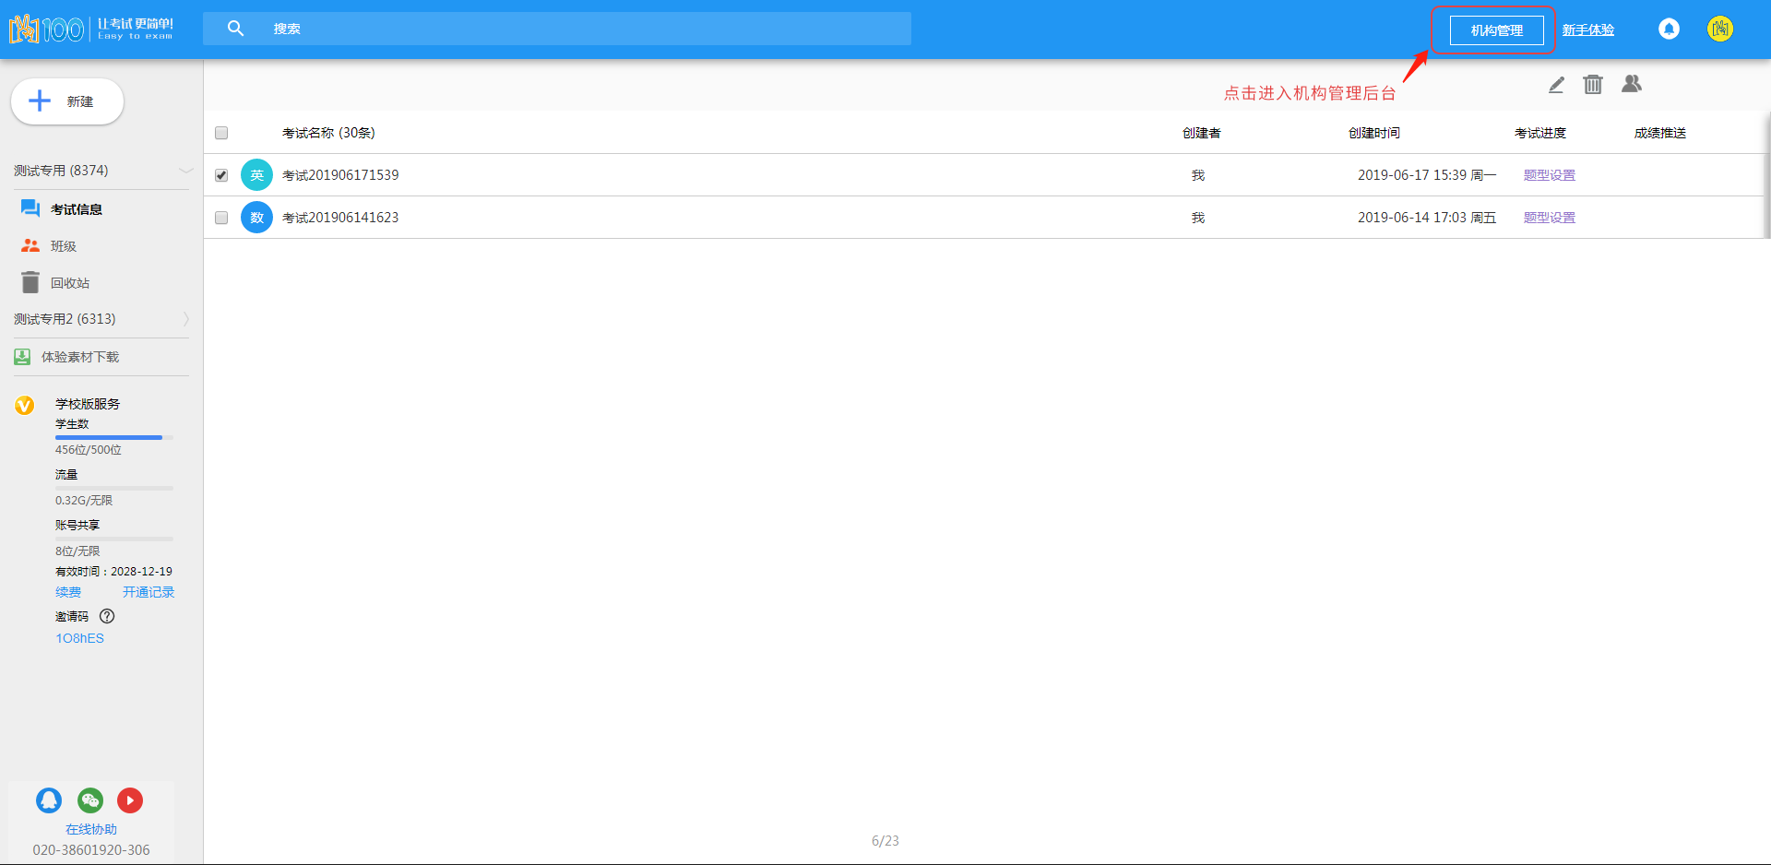This screenshot has height=865, width=1771.
Task: Click the trash delete icon in toolbar
Action: 1593,85
